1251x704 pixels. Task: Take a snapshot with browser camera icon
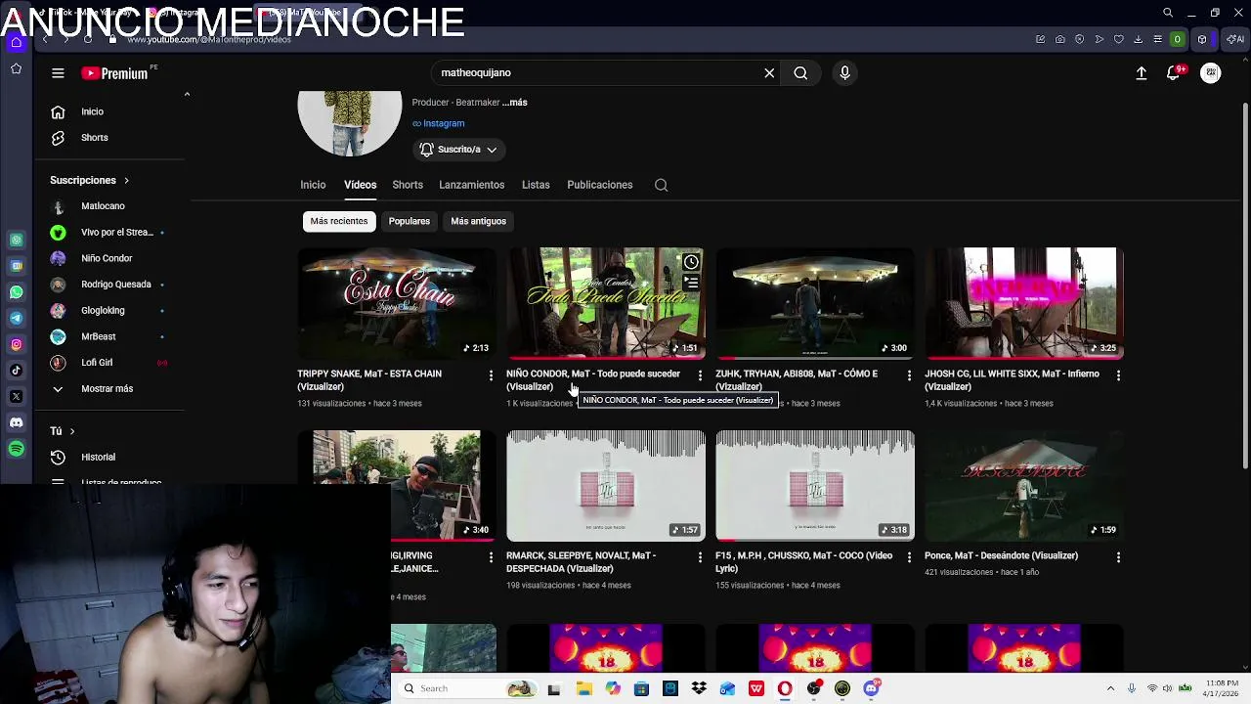(1060, 39)
